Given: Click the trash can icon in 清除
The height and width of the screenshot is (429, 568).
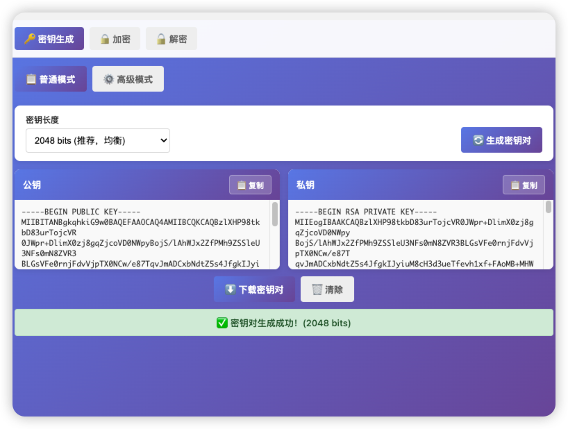Looking at the screenshot, I should coord(317,289).
